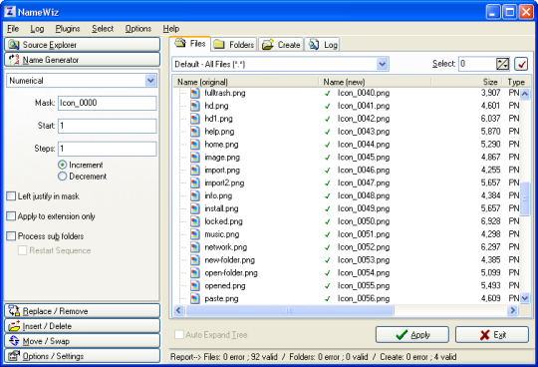Screen dimensions: 538x367
Task: Click the paste.png file icon
Action: (x=195, y=298)
